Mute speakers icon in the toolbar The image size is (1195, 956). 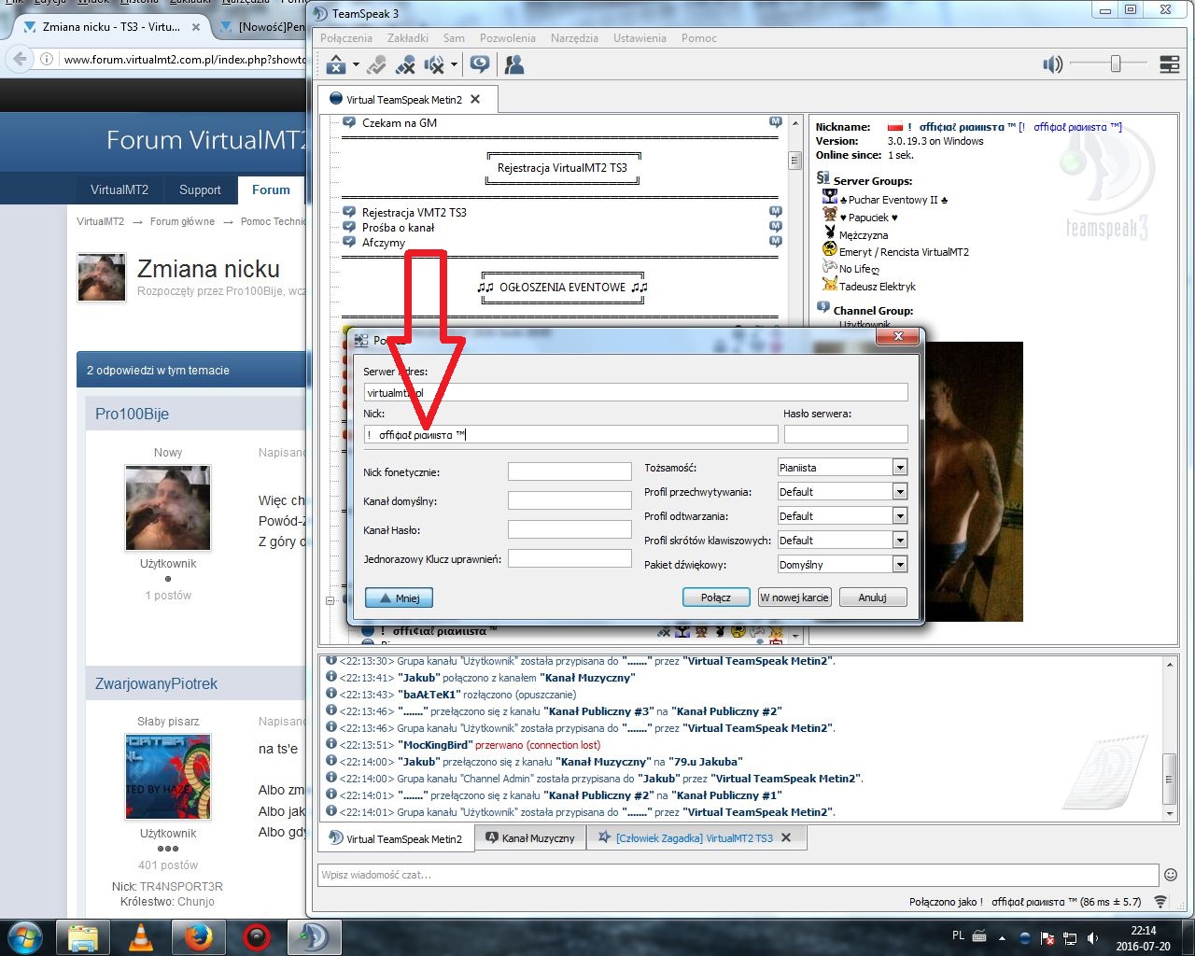tap(434, 64)
